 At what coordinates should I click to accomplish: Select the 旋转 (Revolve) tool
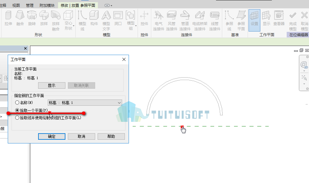pos(32,18)
